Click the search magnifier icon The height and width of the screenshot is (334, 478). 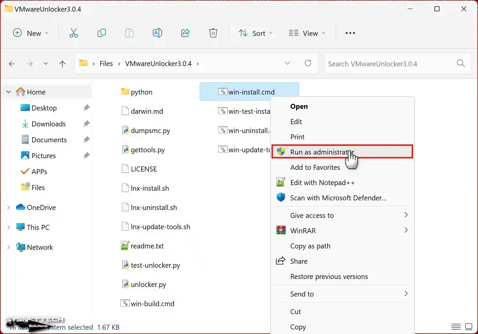461,63
